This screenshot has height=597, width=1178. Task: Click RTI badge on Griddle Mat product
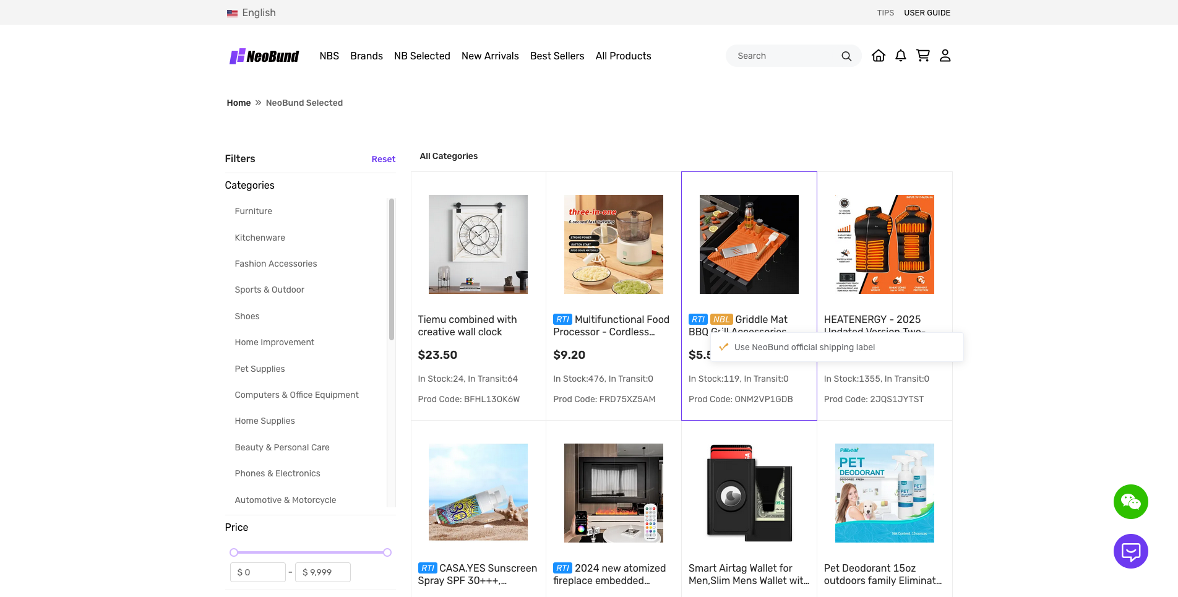click(x=698, y=320)
